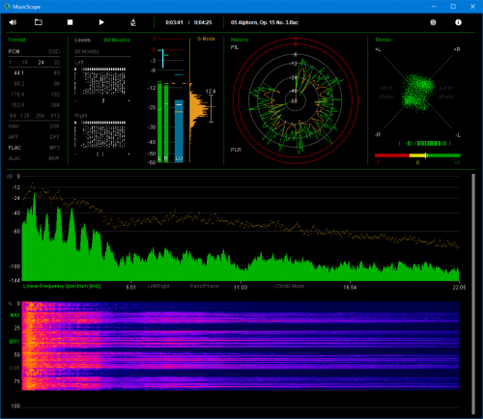Switch to the Levels tab

pos(83,40)
